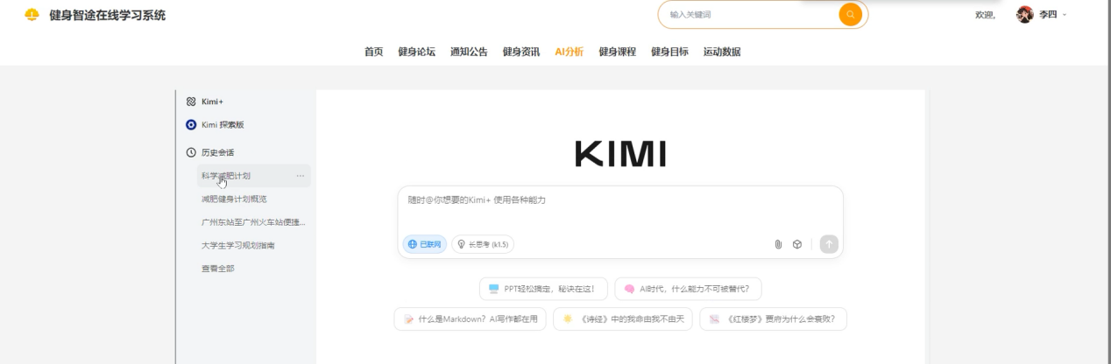Open the three-dot menu for 科学减肥计划
The width and height of the screenshot is (1111, 364).
301,176
